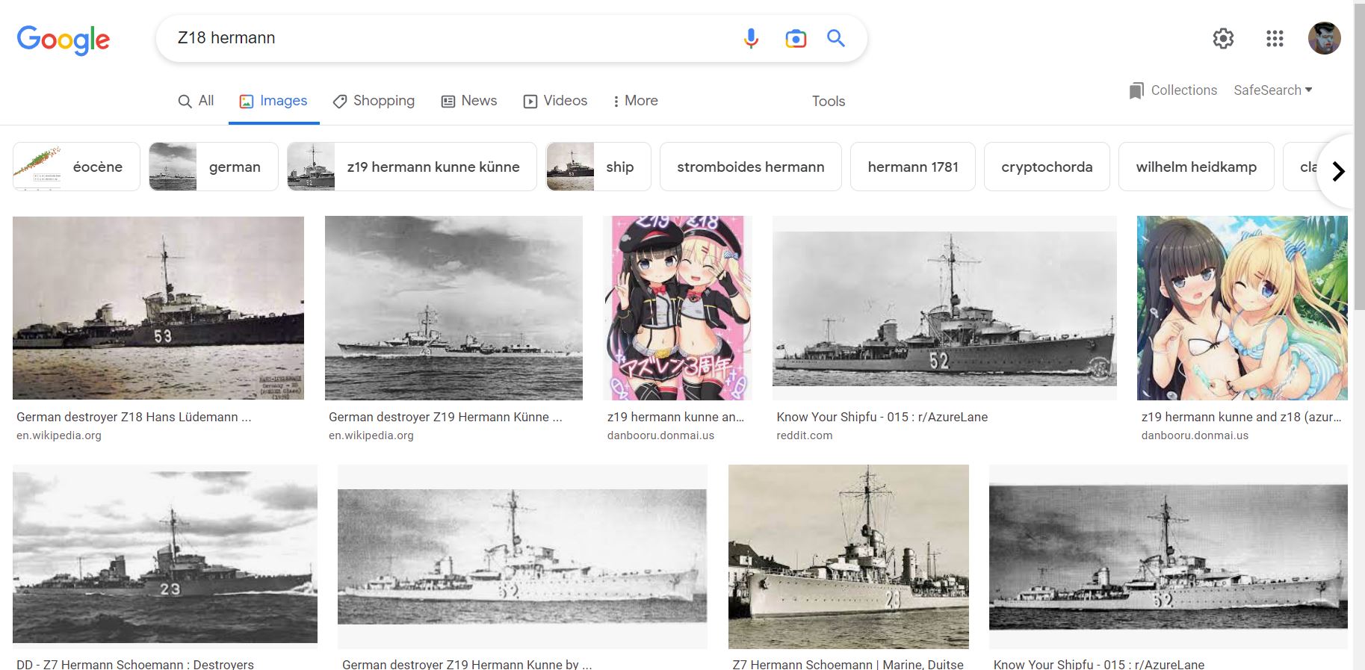The height and width of the screenshot is (670, 1365).
Task: Click en.wikipedia.org under Z19 Hermann Künne
Action: point(371,435)
